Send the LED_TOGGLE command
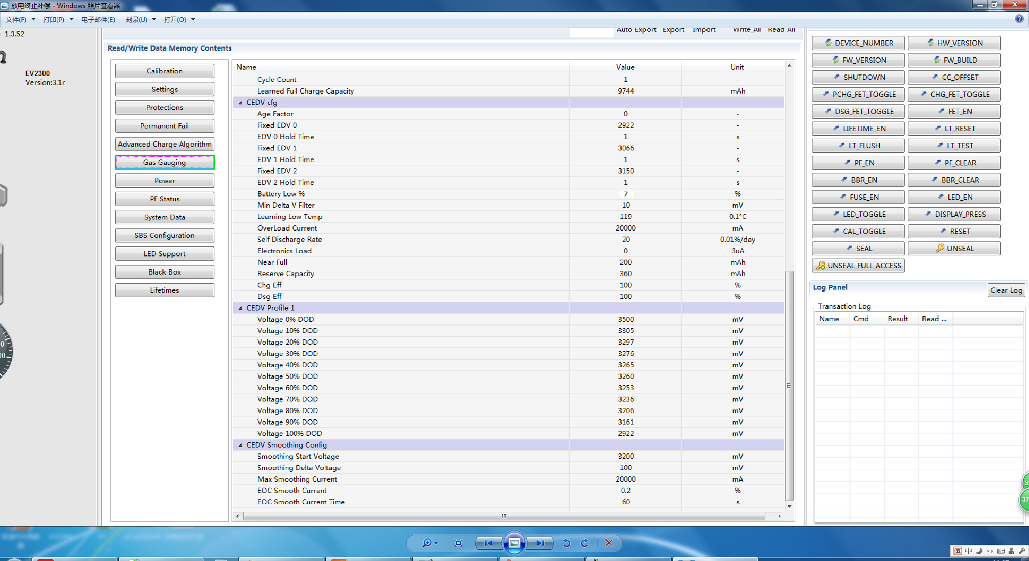The height and width of the screenshot is (561, 1029). click(858, 214)
